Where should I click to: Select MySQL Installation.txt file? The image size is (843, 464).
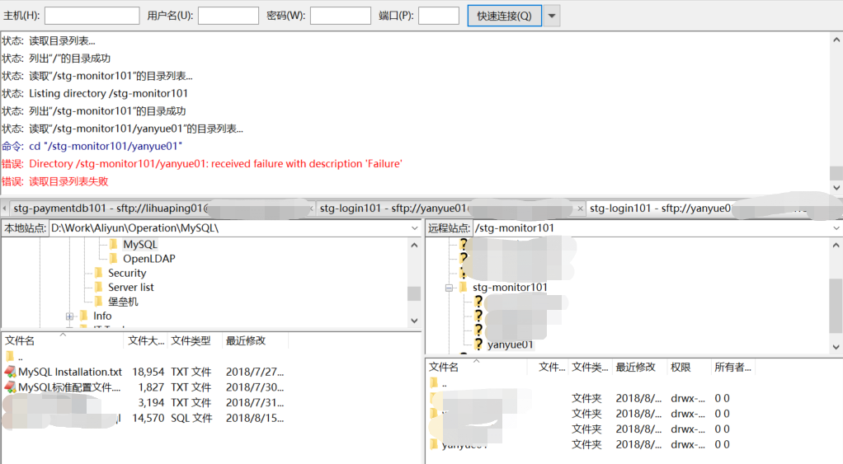(x=70, y=372)
